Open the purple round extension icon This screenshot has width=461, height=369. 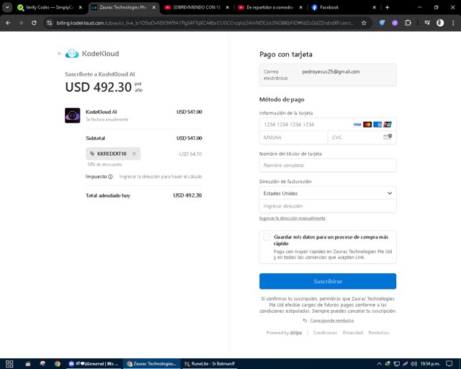click(395, 22)
